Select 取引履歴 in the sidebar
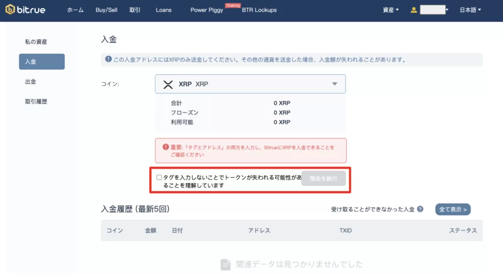Viewport: 503px width, 275px height. coord(36,102)
